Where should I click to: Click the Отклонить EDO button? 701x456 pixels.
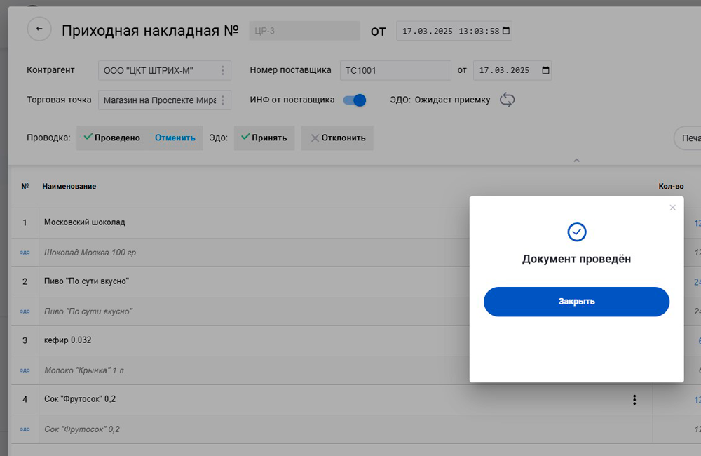coord(337,138)
